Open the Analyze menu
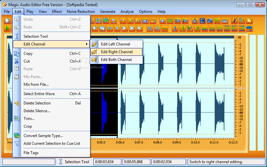 (x=127, y=12)
